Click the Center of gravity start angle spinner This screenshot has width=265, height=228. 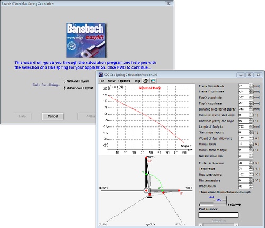click(x=251, y=115)
